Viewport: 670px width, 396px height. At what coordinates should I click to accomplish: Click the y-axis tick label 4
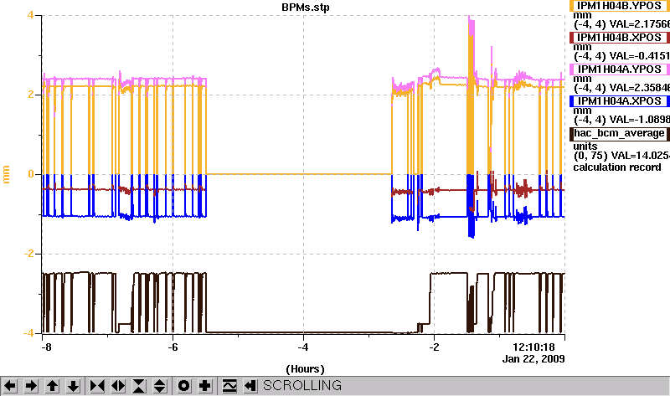pos(30,15)
